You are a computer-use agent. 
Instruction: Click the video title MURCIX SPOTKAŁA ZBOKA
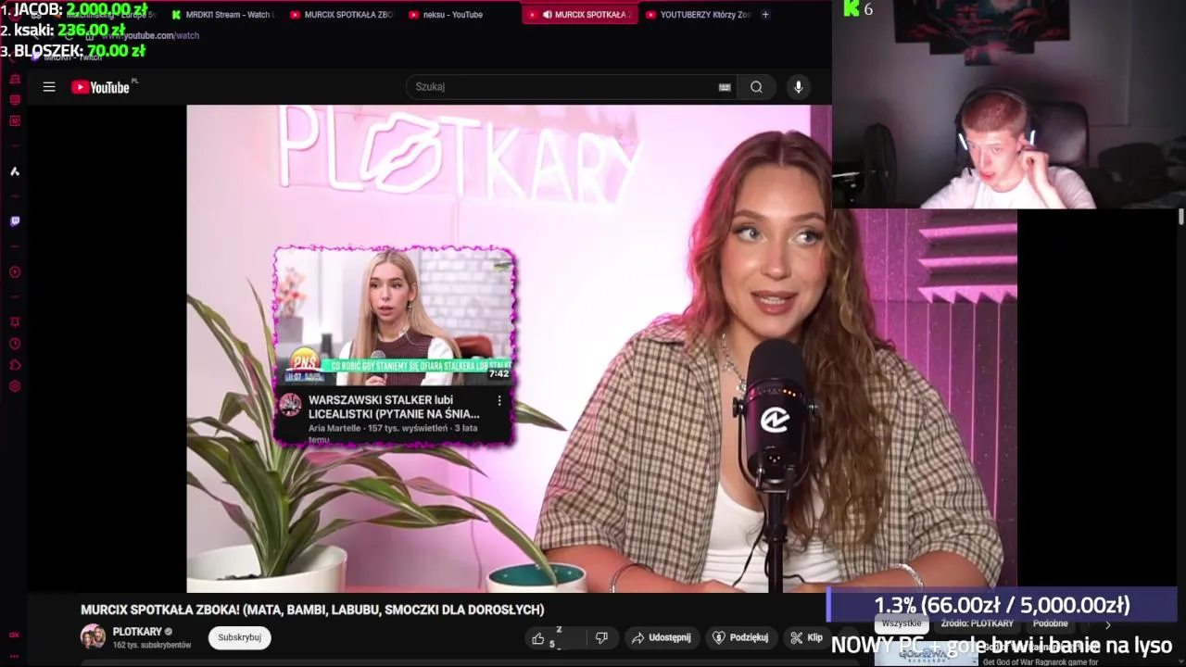click(312, 610)
